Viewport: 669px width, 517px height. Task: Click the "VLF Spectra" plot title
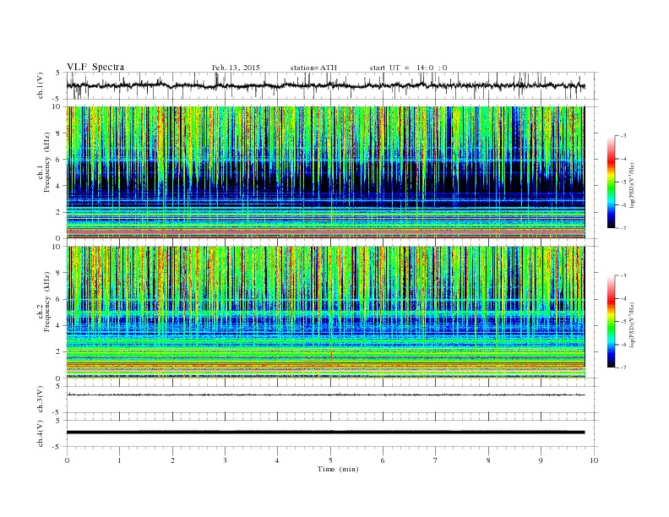point(95,67)
